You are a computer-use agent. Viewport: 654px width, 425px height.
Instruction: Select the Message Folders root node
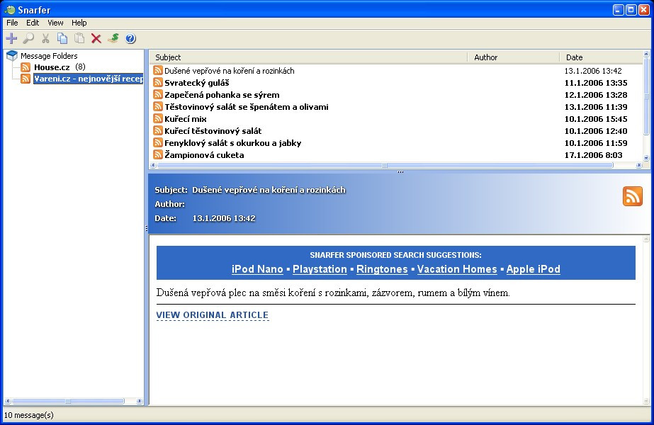[x=48, y=56]
